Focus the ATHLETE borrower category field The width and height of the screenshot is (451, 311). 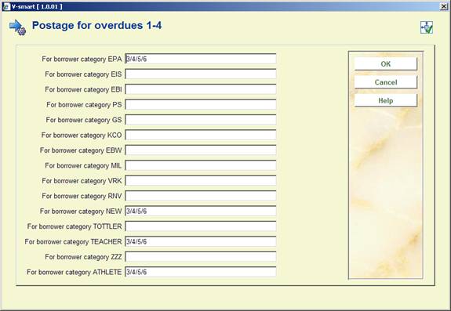click(x=201, y=272)
